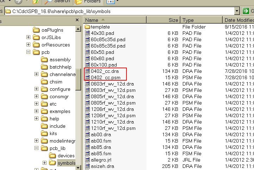Collapse the pcb tree node
Screen dimensions: 254x170
click(x=28, y=52)
